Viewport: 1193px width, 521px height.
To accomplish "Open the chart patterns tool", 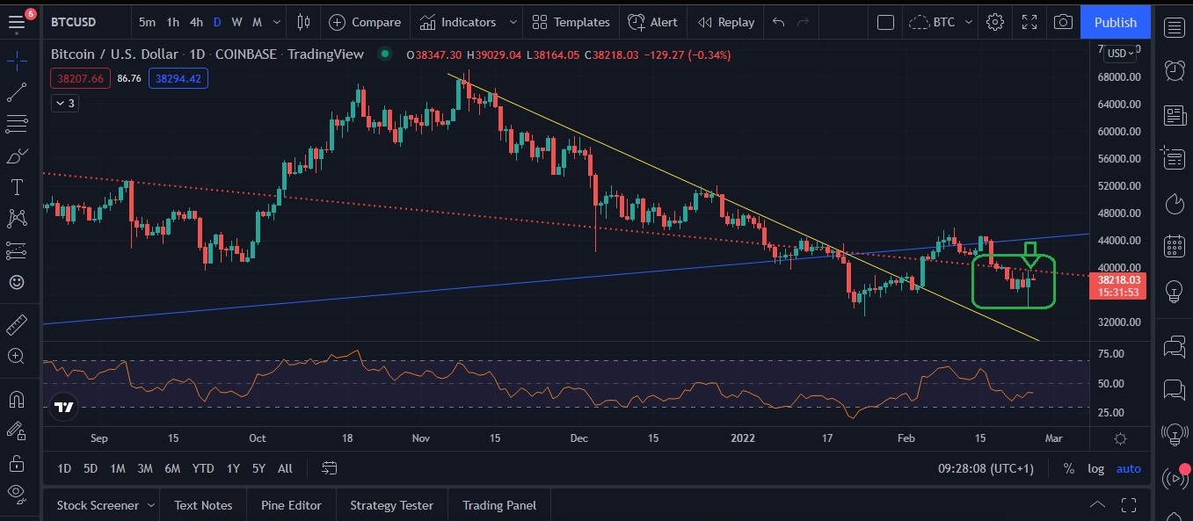I will point(17,219).
